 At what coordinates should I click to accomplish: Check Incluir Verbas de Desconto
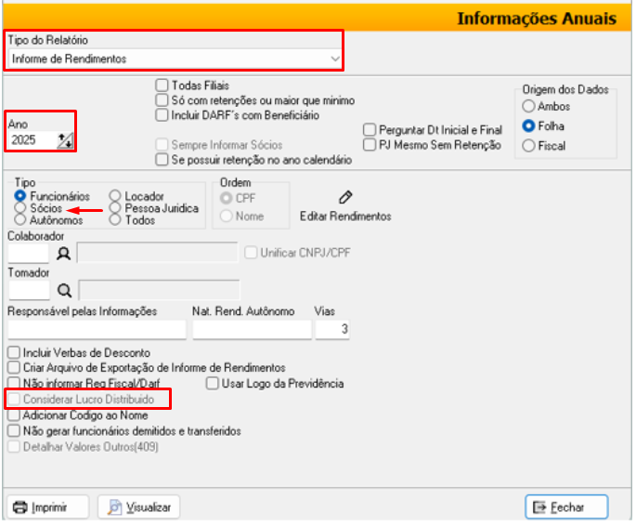(13, 353)
